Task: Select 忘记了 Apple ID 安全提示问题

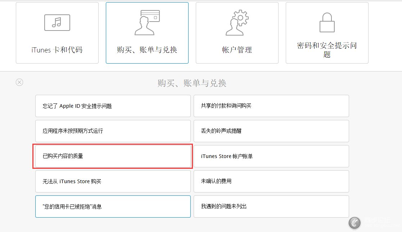Action: coord(113,106)
